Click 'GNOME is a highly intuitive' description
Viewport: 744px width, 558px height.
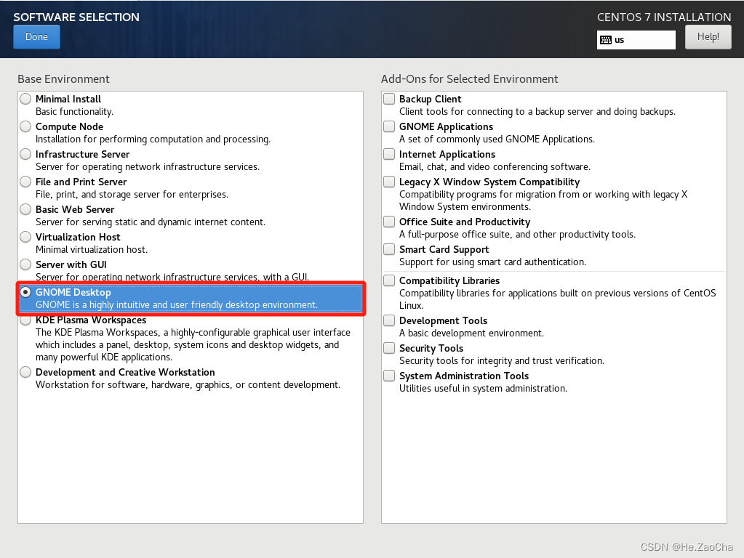(x=177, y=305)
